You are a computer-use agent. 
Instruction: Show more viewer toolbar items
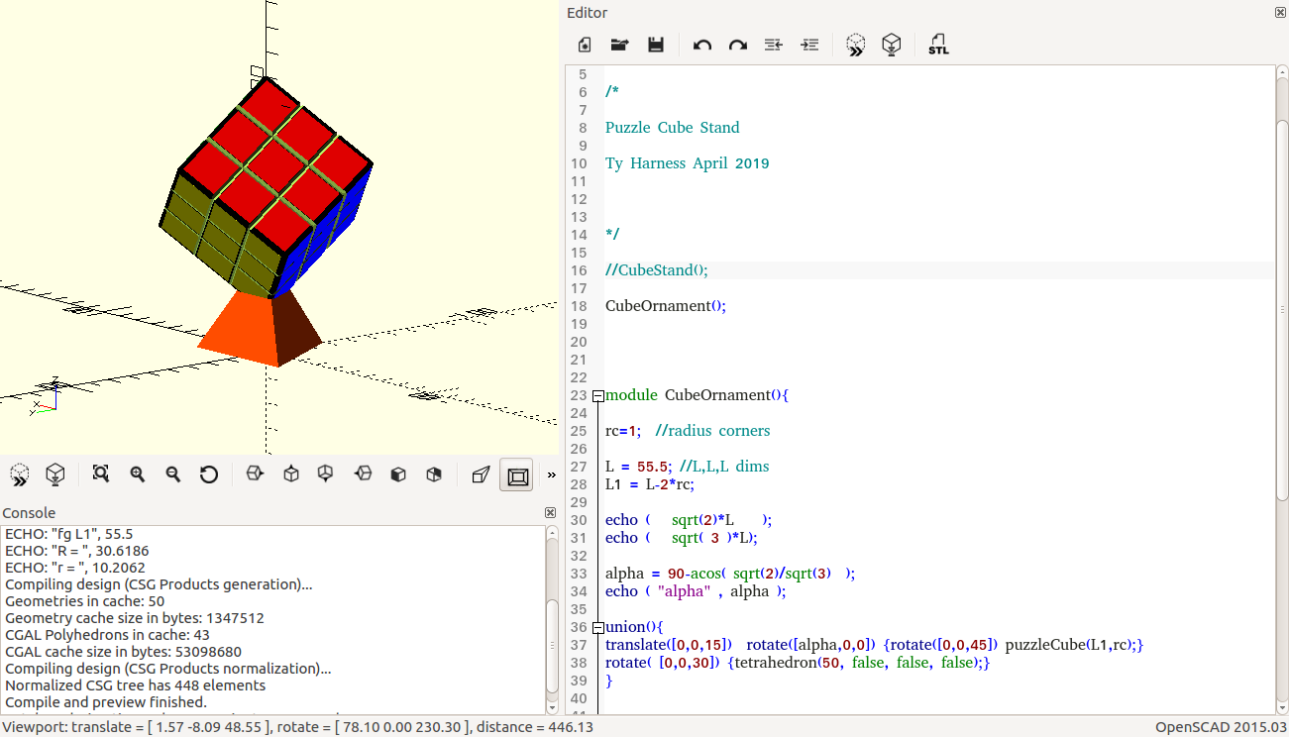550,474
